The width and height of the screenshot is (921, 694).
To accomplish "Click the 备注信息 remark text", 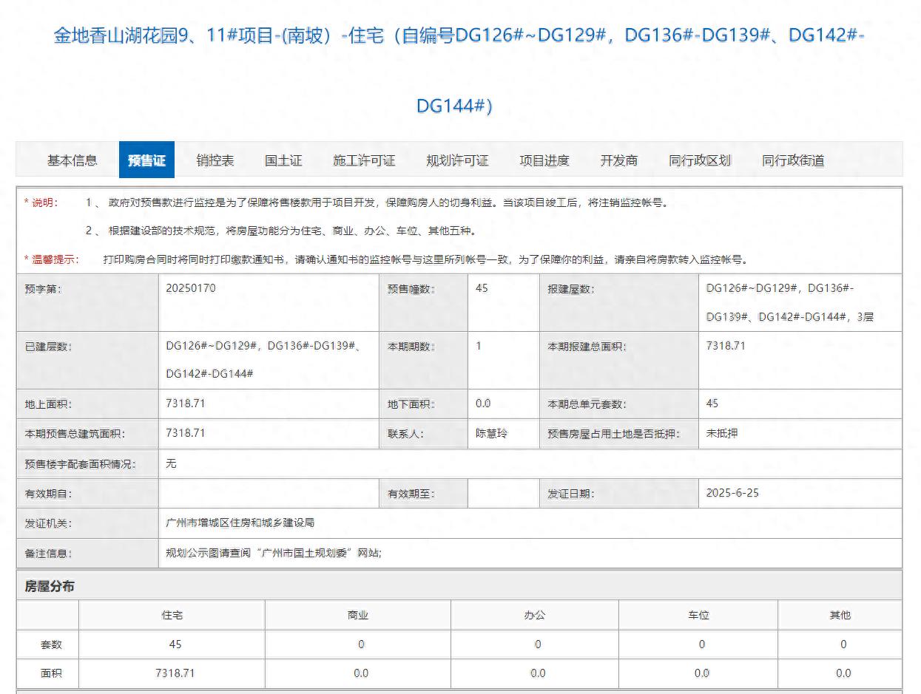I will (x=274, y=553).
